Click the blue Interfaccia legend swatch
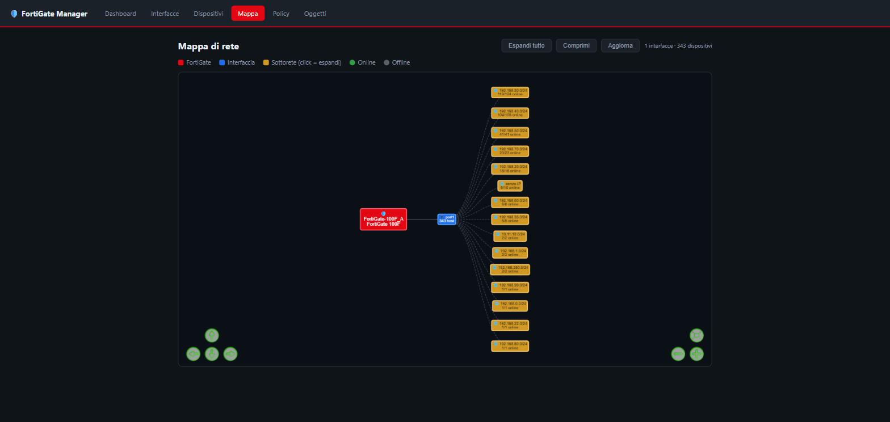This screenshot has width=890, height=422. click(222, 62)
